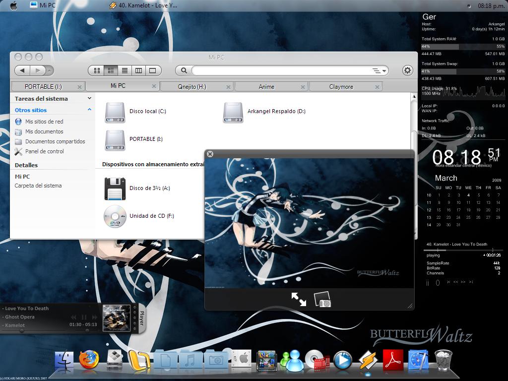The image size is (508, 381).
Task: Launch the yellow Microsoft Office icon in dock
Action: tap(139, 361)
